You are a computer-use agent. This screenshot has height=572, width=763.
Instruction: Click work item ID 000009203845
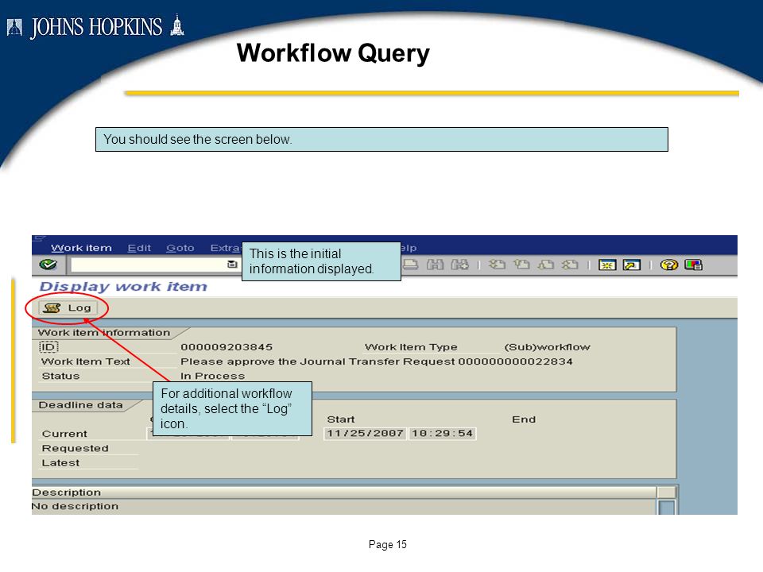coord(227,347)
